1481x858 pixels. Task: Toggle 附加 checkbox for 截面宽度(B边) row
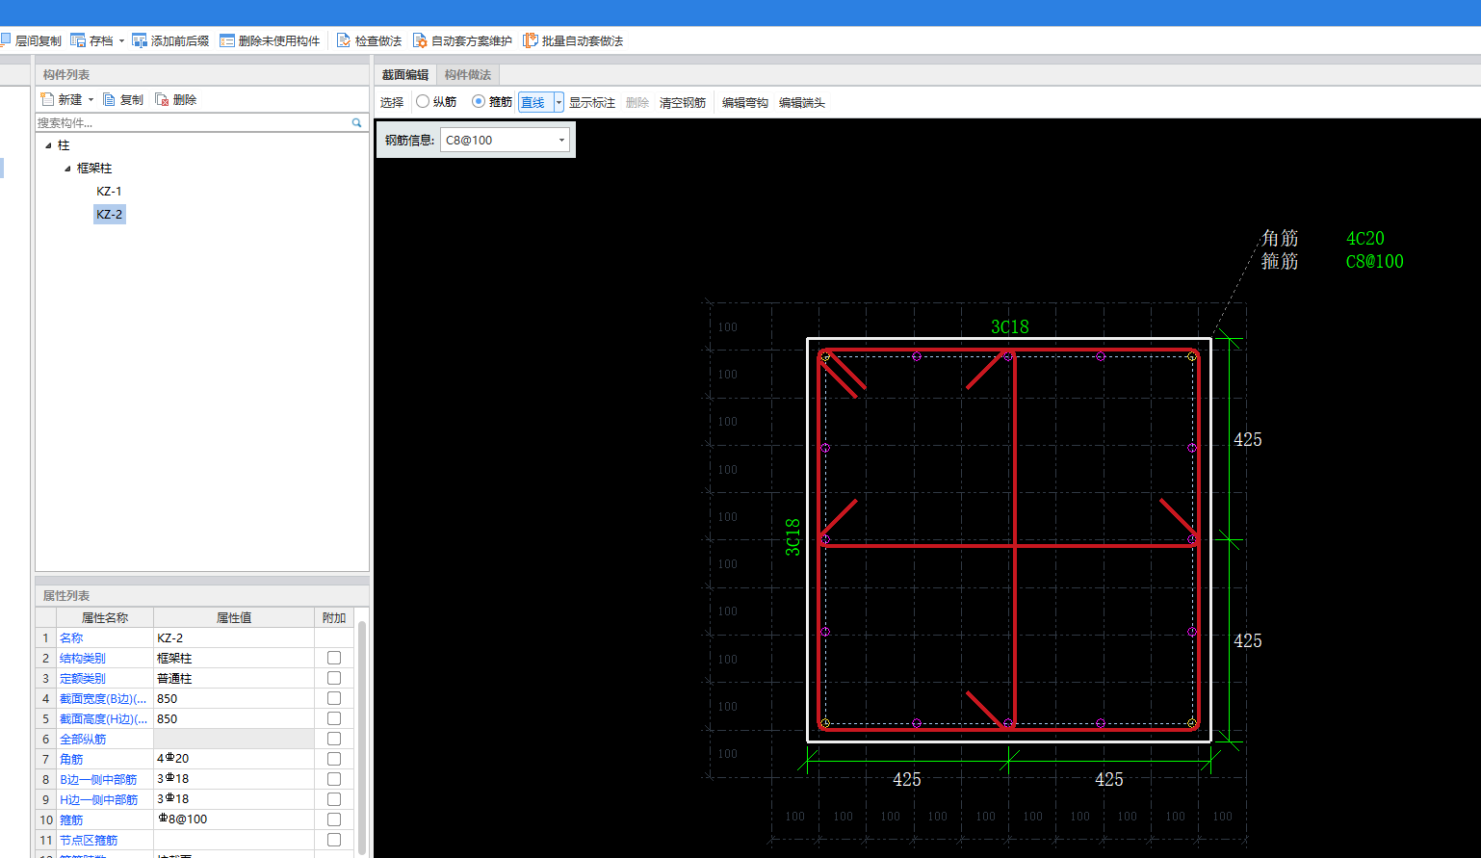334,698
